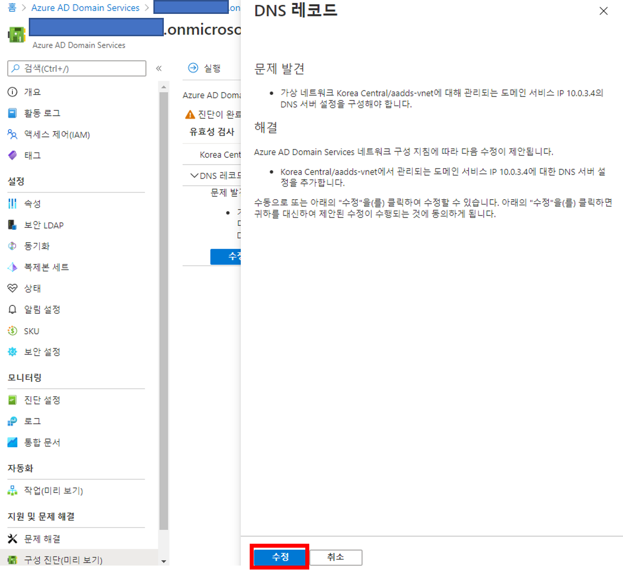Open 통합 문서 chart icon

[x=12, y=442]
